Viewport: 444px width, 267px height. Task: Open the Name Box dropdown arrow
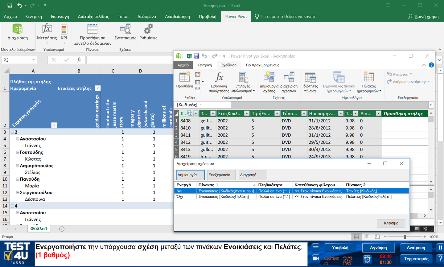(x=34, y=60)
